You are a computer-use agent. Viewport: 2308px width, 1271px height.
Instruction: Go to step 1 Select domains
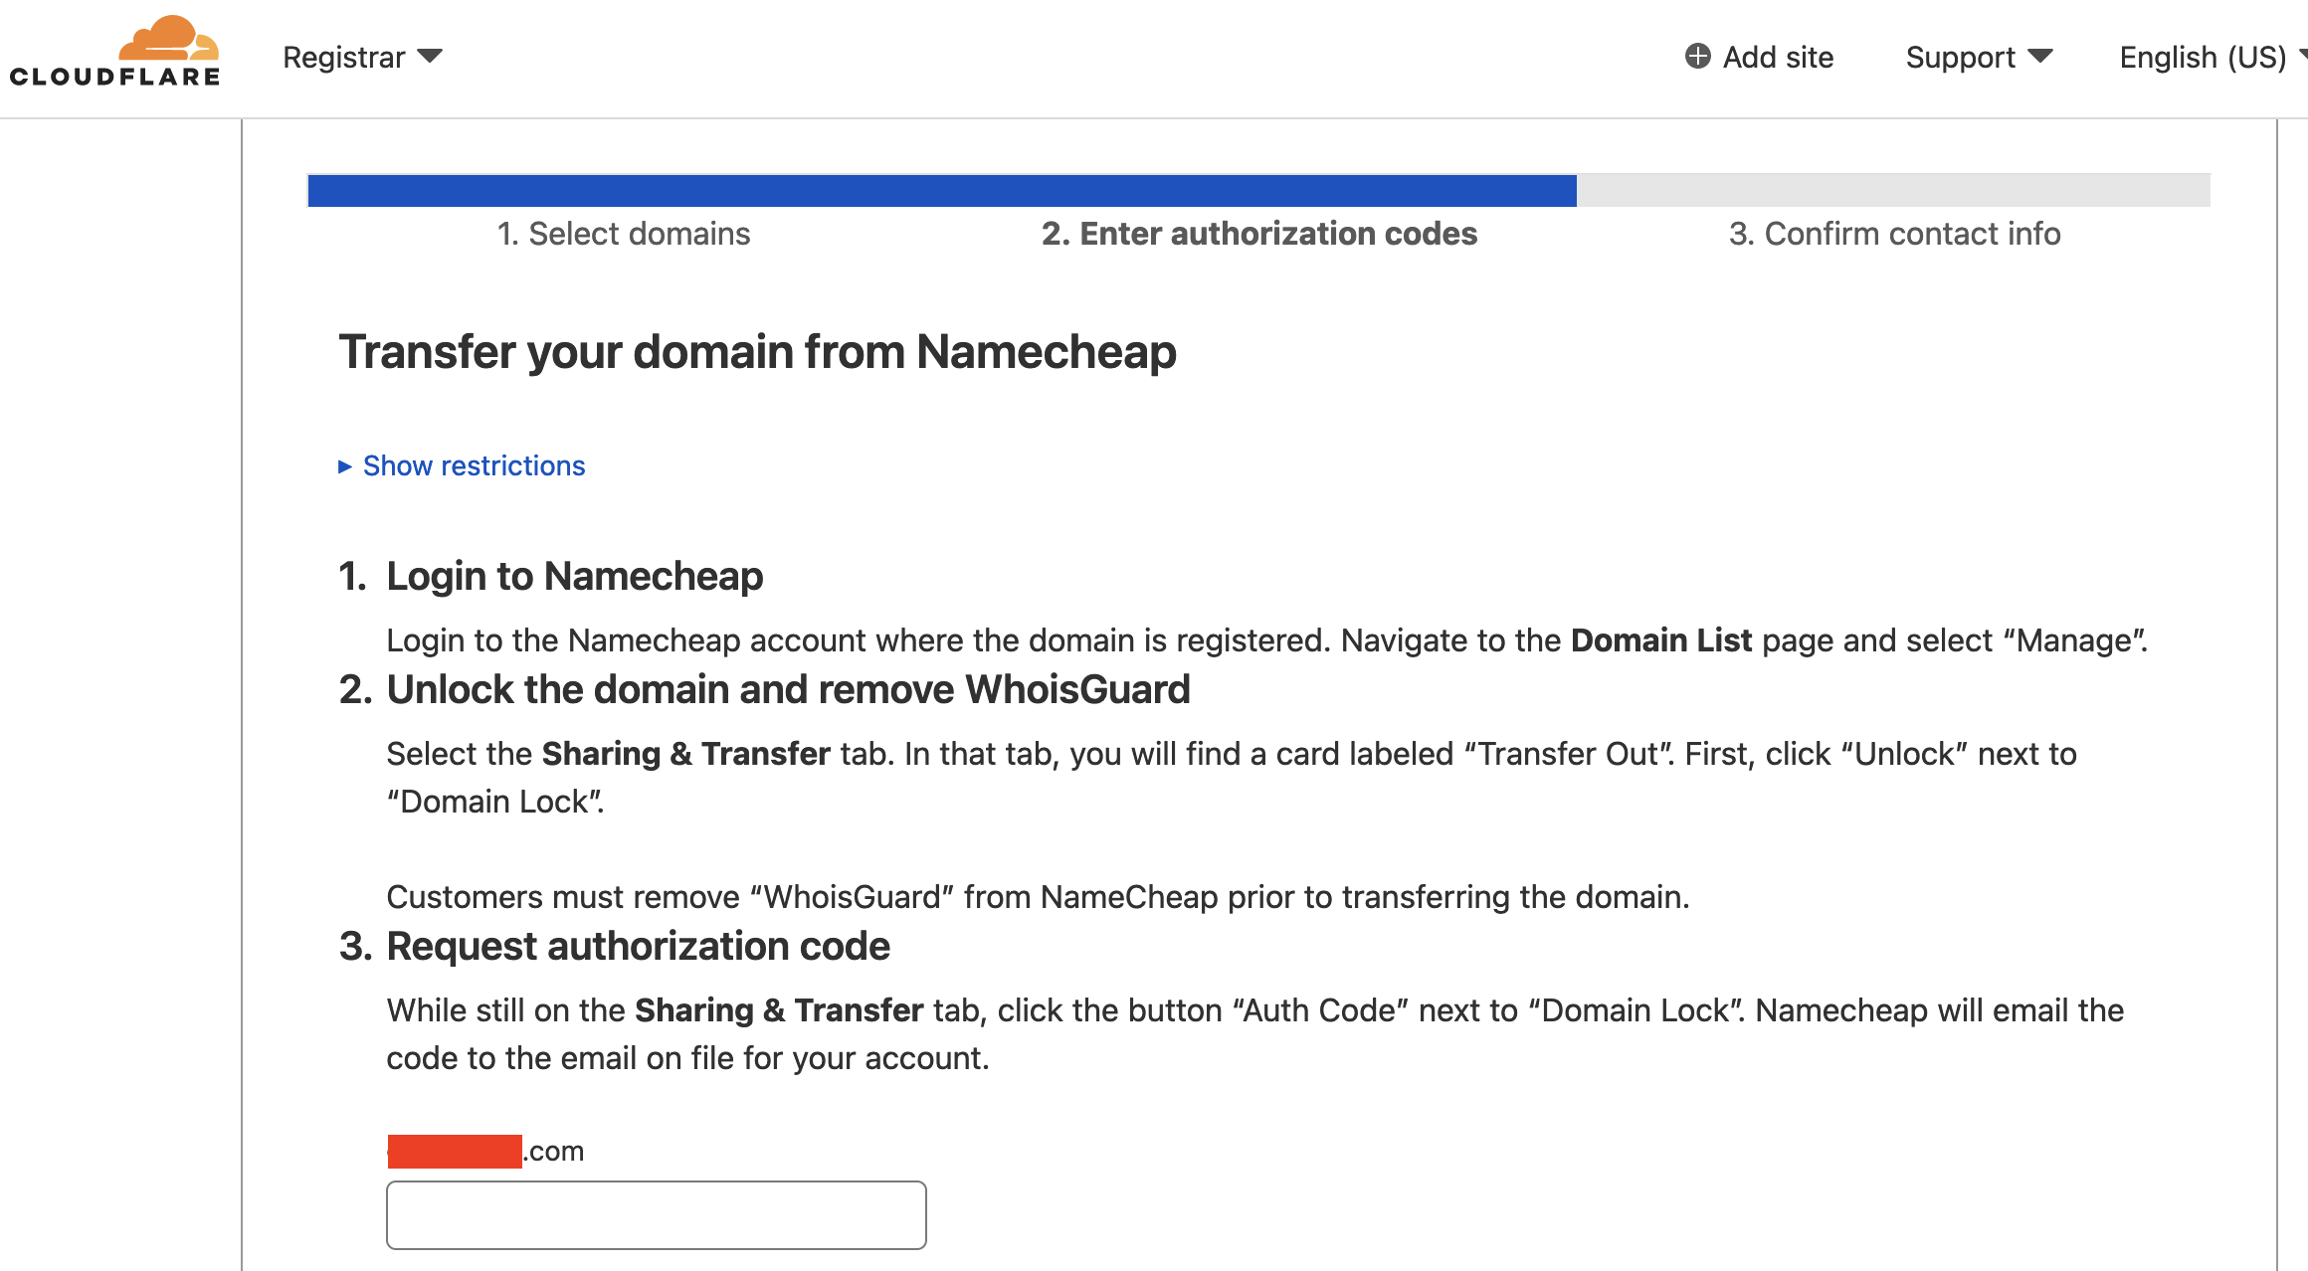point(624,234)
